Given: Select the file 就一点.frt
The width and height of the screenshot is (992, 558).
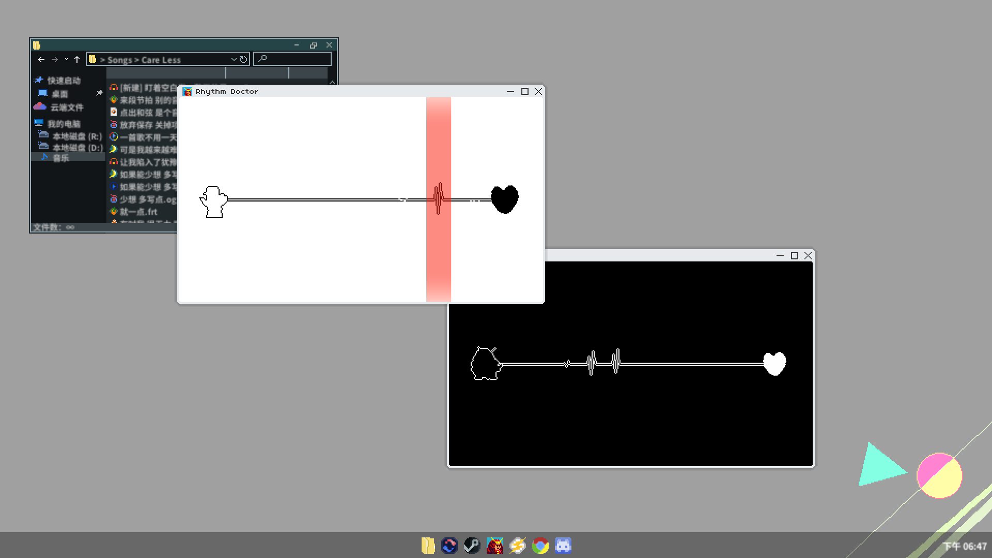Looking at the screenshot, I should point(138,212).
